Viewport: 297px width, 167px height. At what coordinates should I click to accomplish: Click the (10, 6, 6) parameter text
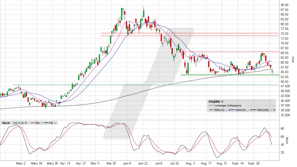pyautogui.click(x=18, y=123)
